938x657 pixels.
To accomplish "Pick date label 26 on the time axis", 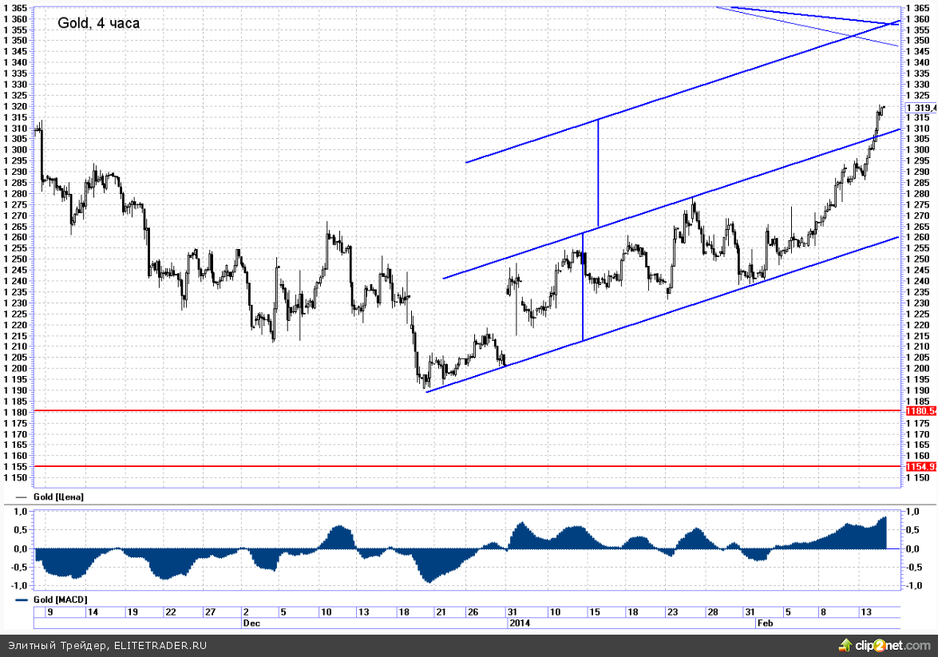I will 473,612.
